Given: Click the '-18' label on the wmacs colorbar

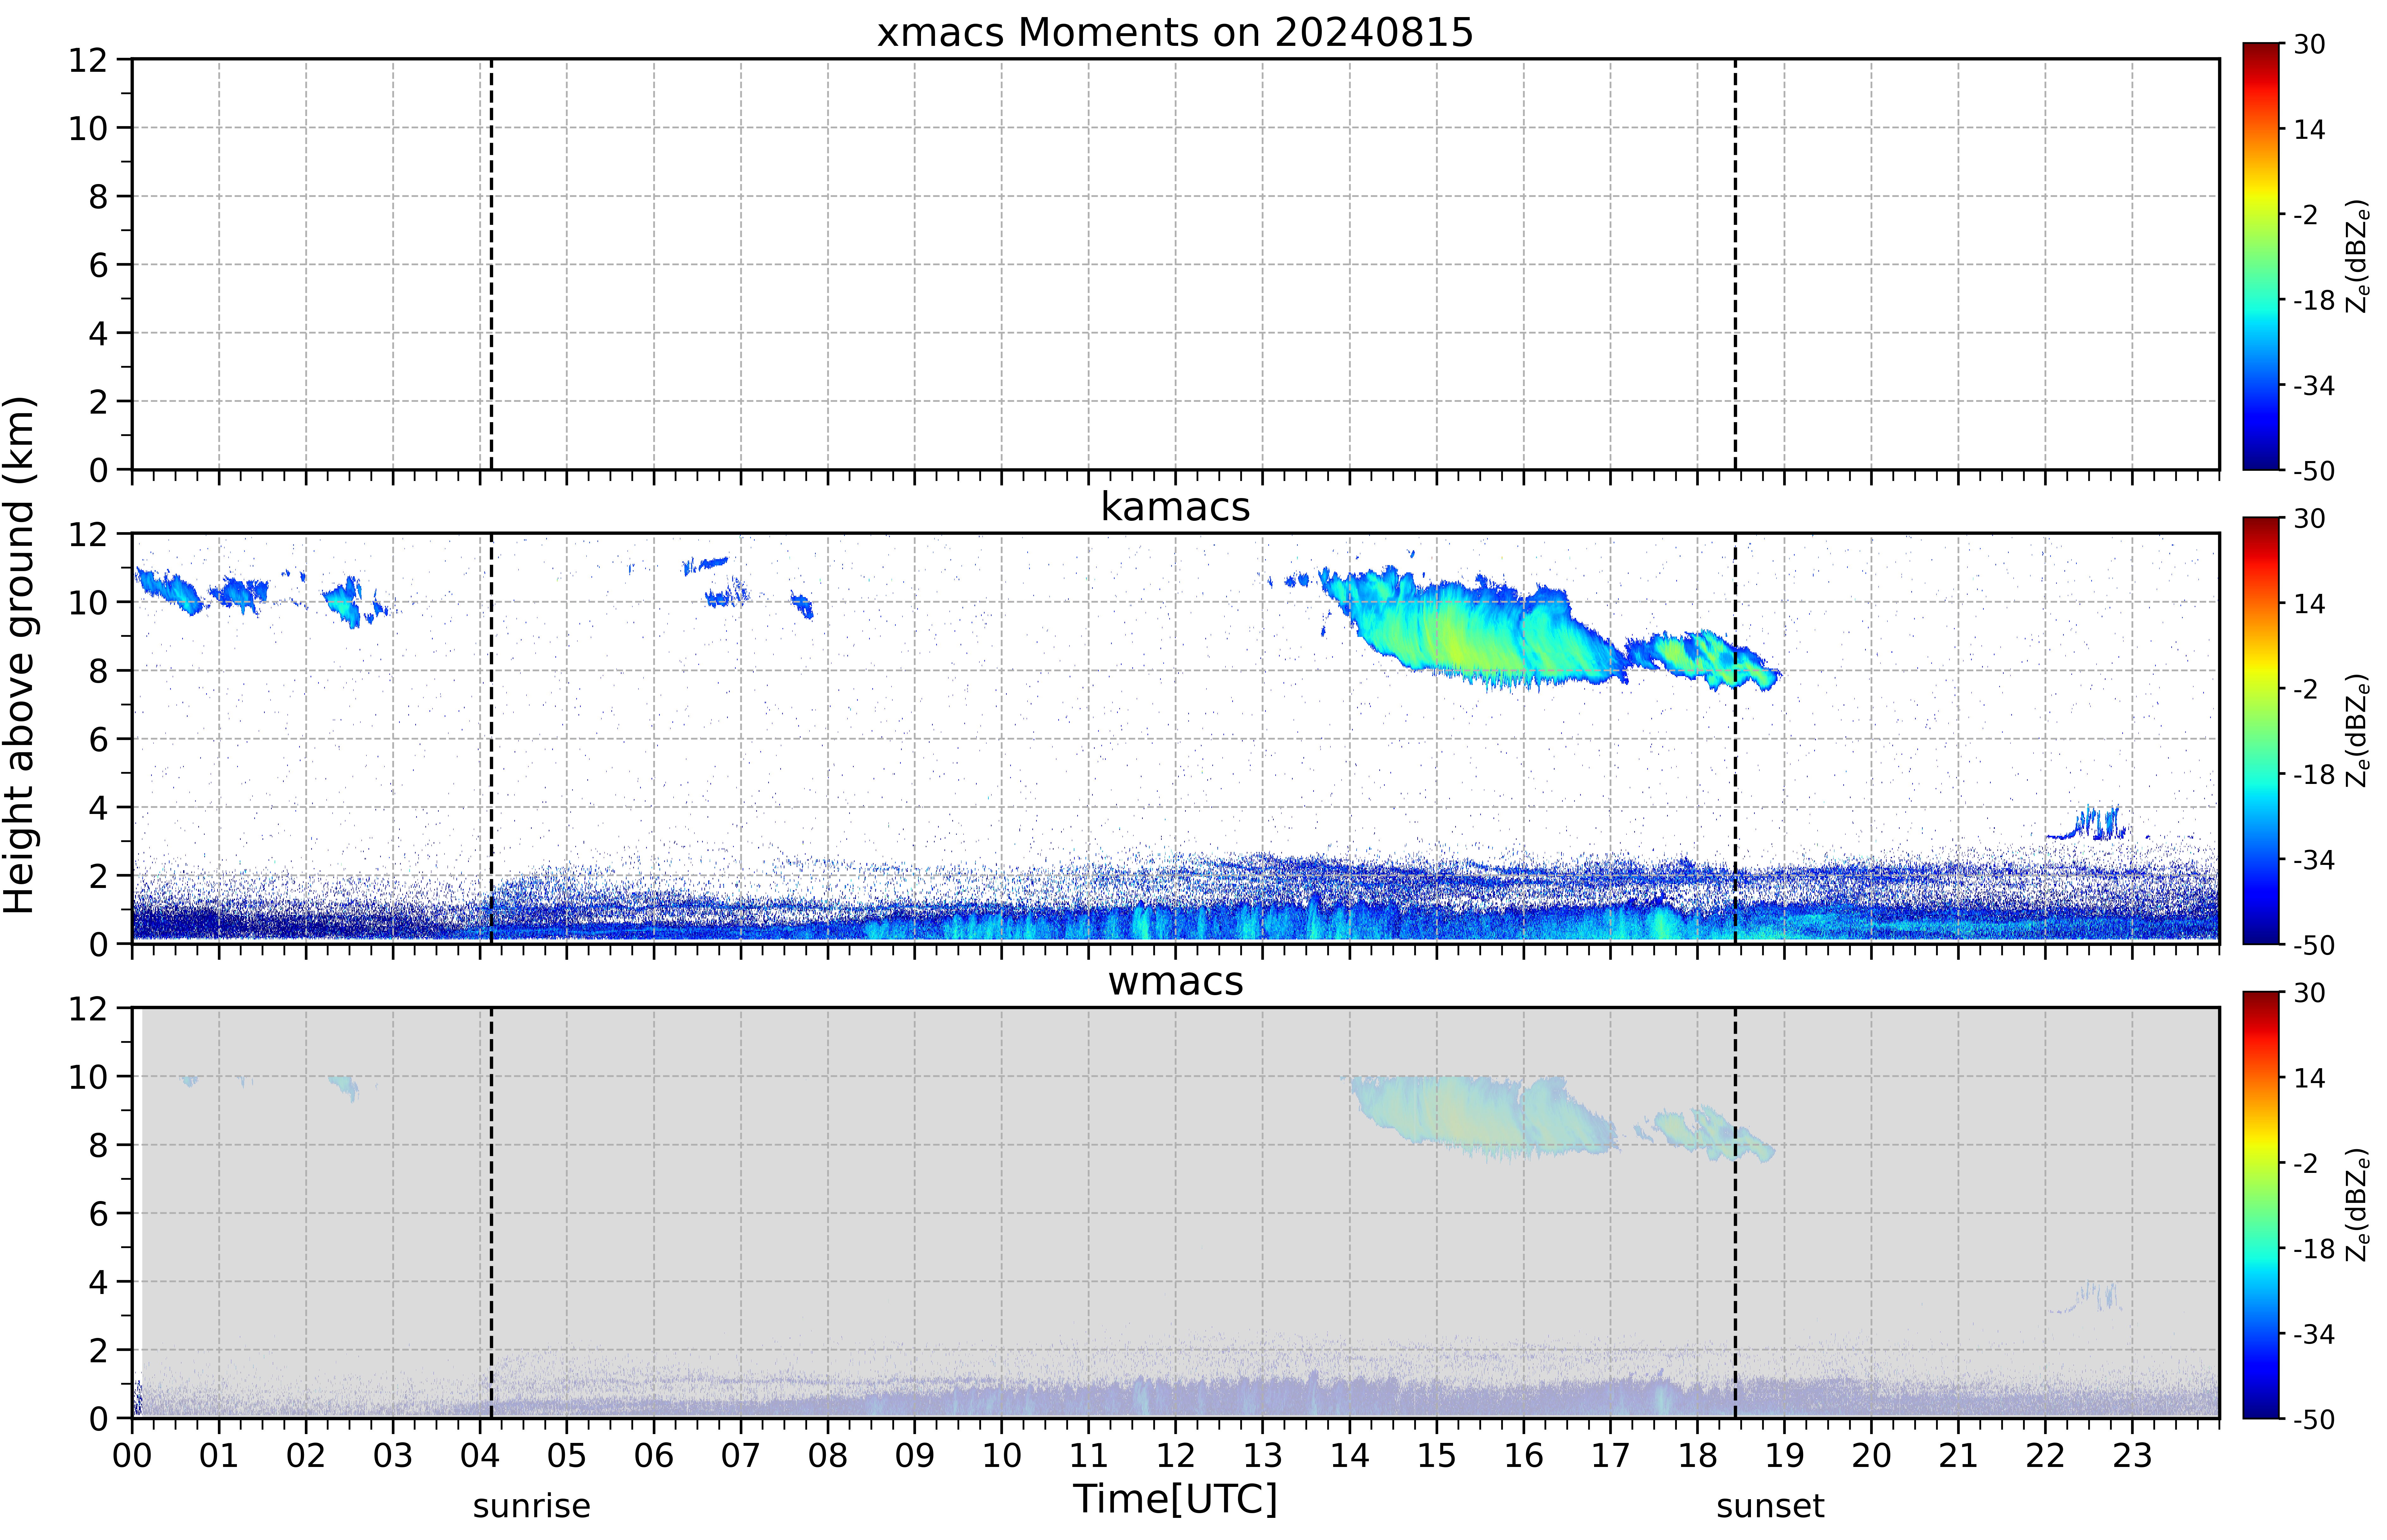Looking at the screenshot, I should point(2314,1249).
